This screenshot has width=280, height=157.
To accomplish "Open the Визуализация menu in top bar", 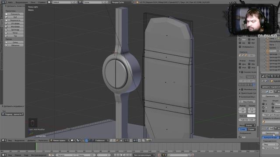I will 21,2.
